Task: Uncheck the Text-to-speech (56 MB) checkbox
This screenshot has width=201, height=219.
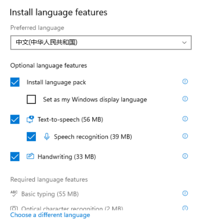Action: 15,120
